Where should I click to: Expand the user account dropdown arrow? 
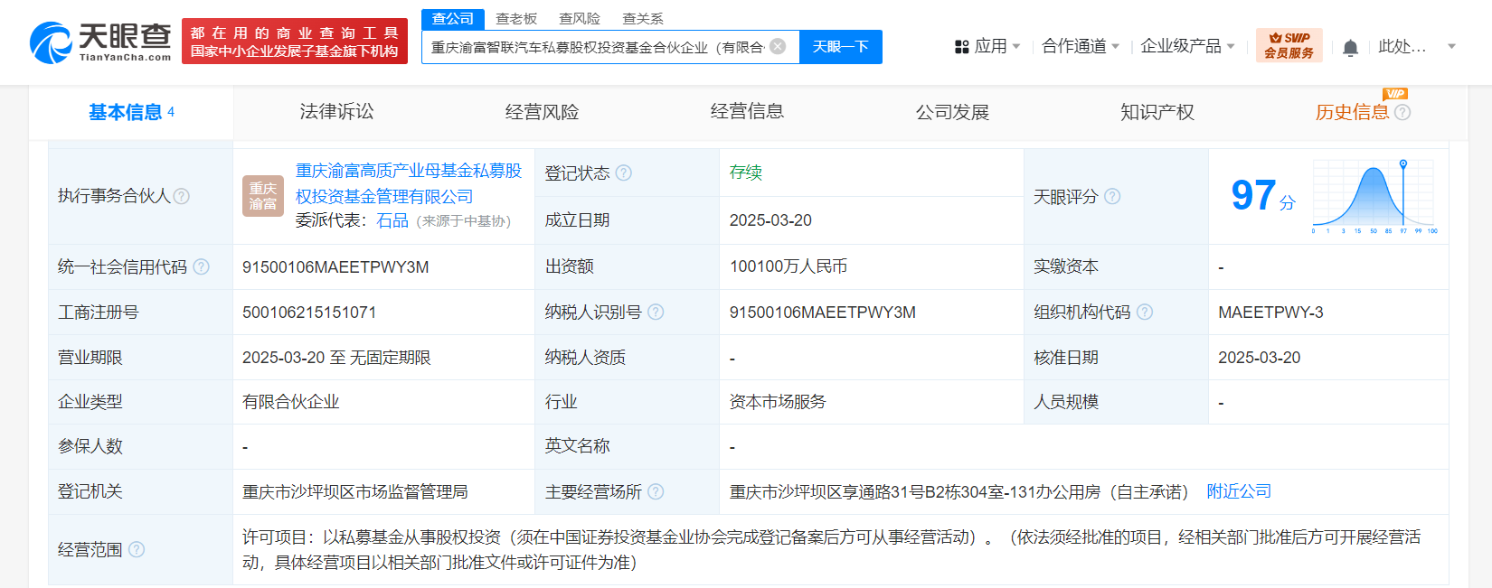1451,47
